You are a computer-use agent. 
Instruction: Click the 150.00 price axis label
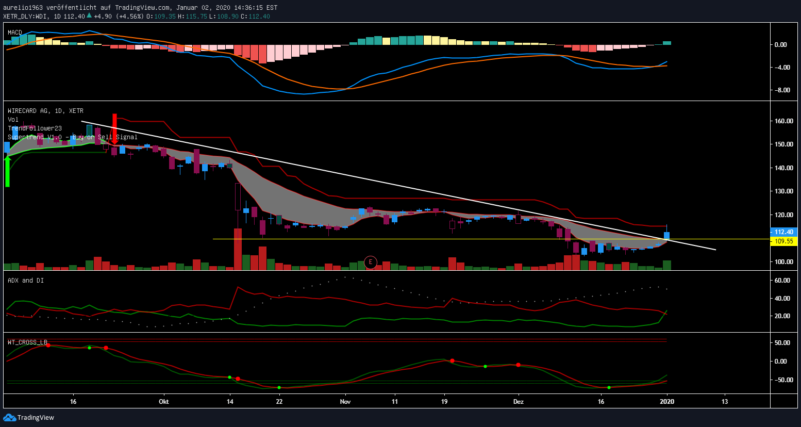pyautogui.click(x=784, y=144)
